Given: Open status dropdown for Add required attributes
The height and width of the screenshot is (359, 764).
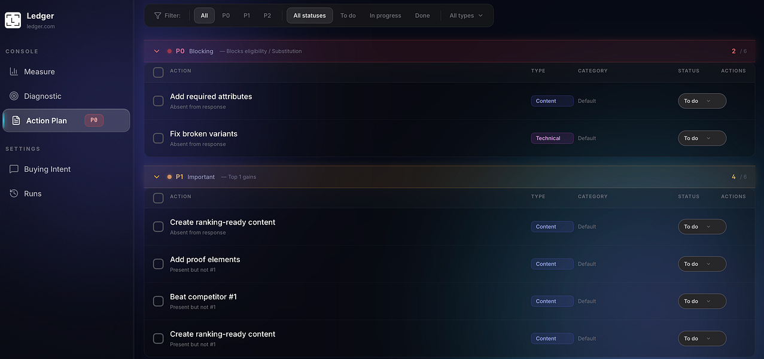Looking at the screenshot, I should pos(702,101).
